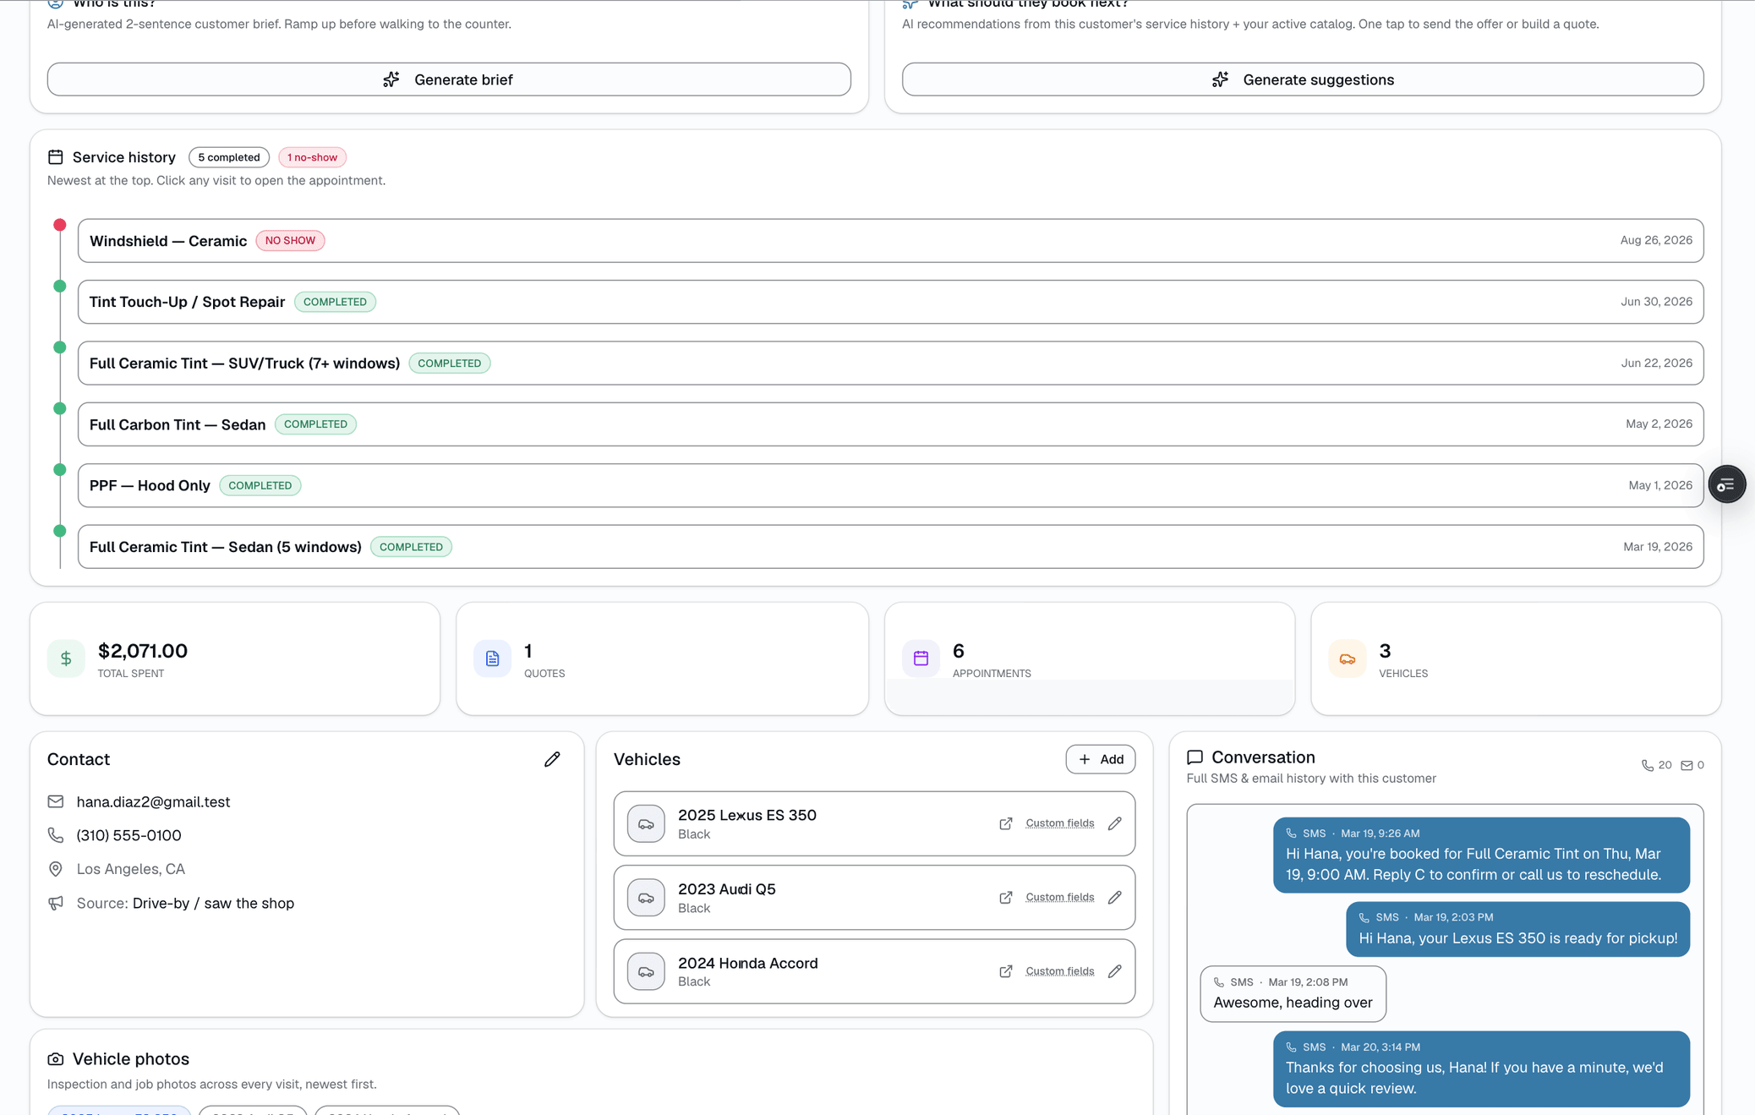Open Custom fields for 2024 Honda Accord
The image size is (1755, 1115).
tap(1060, 971)
